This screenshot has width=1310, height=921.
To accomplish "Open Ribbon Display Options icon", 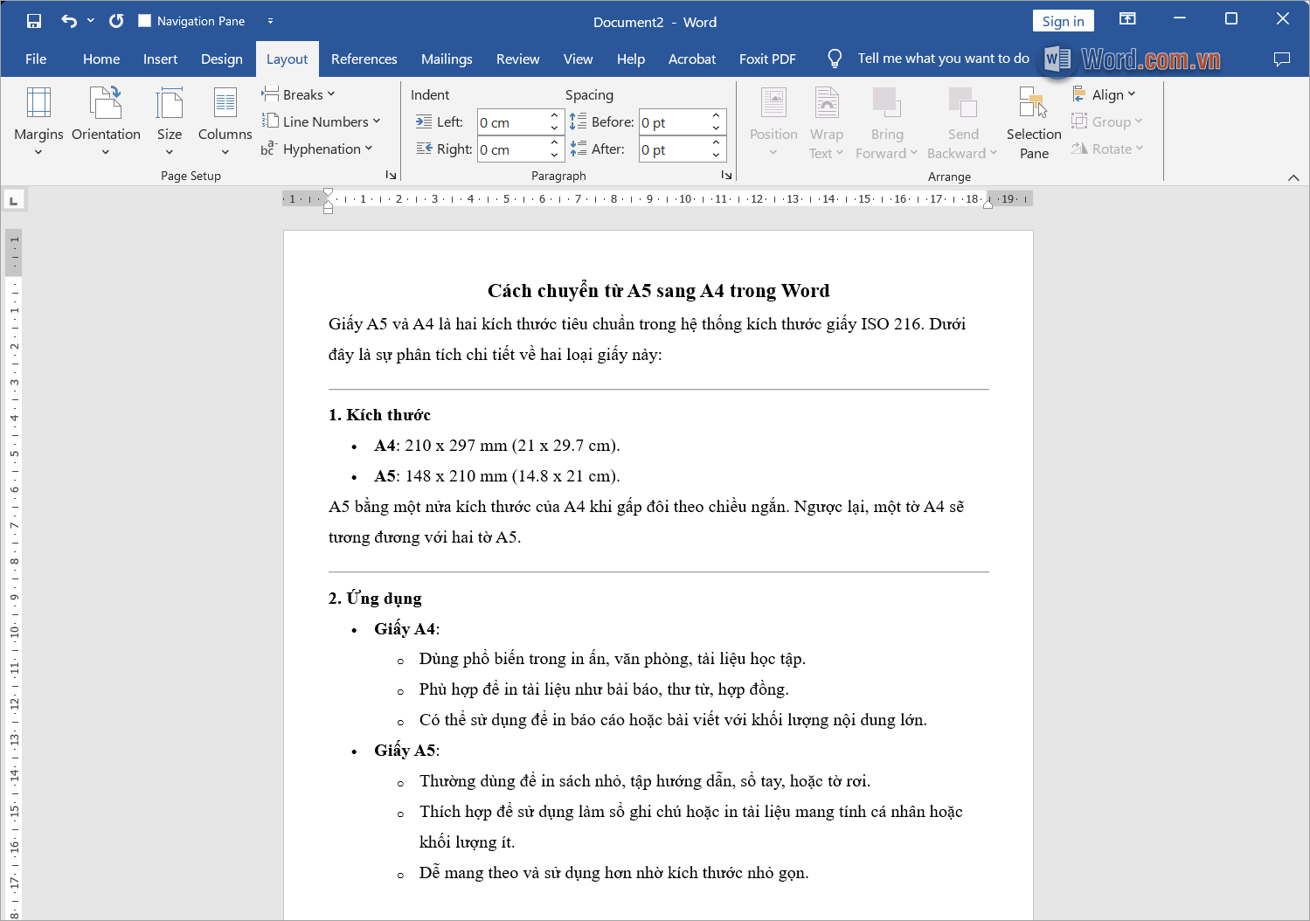I will 1127,19.
